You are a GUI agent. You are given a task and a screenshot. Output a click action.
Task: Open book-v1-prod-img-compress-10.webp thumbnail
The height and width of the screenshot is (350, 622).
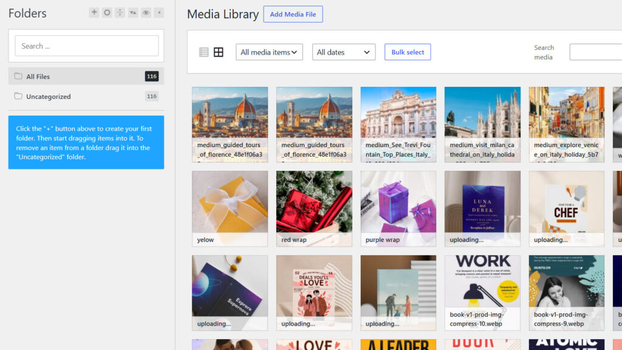[x=482, y=293]
